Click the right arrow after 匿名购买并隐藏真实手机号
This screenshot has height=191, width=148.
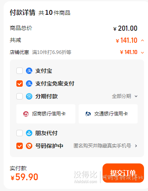coord(136,146)
